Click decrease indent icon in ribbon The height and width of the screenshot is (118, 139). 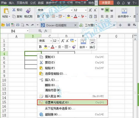[x=91, y=16]
